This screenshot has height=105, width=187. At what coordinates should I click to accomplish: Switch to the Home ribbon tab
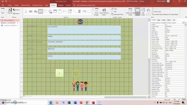(10, 5)
